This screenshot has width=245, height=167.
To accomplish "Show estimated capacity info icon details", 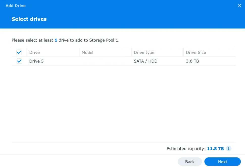I will pos(228,149).
